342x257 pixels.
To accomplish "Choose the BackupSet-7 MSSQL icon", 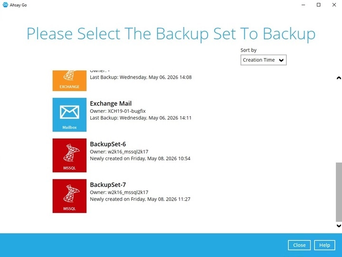I will tap(69, 196).
